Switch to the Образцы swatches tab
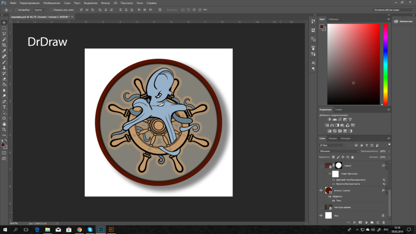This screenshot has width=416, height=234. 333,19
